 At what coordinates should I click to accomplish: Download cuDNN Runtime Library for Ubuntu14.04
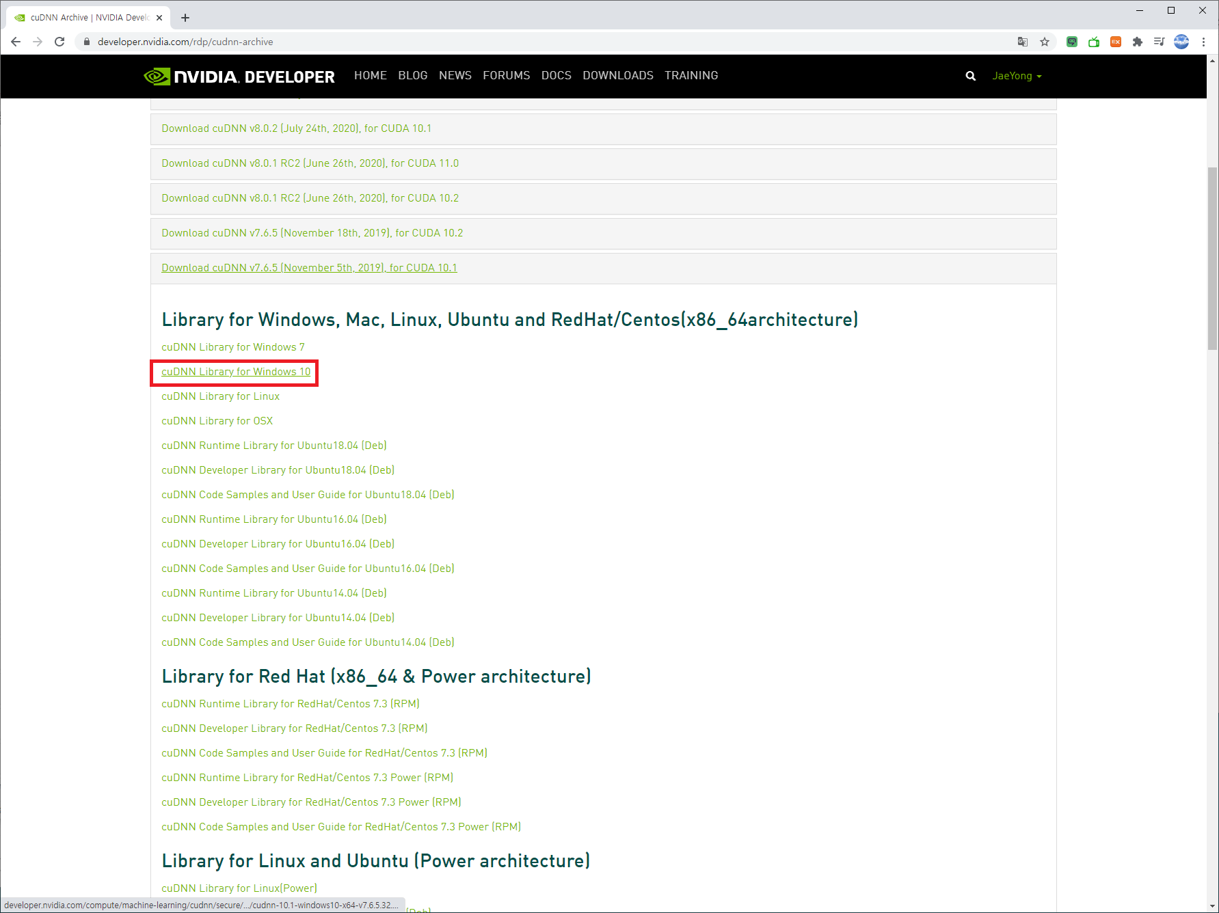pyautogui.click(x=274, y=593)
